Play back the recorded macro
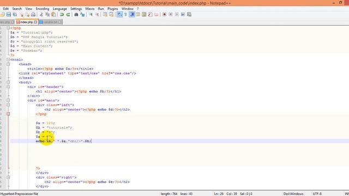Viewport: 349px width, 196px height. [x=177, y=15]
